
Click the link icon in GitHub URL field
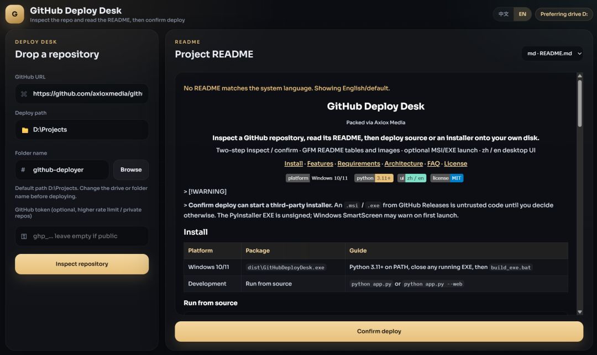(x=24, y=94)
